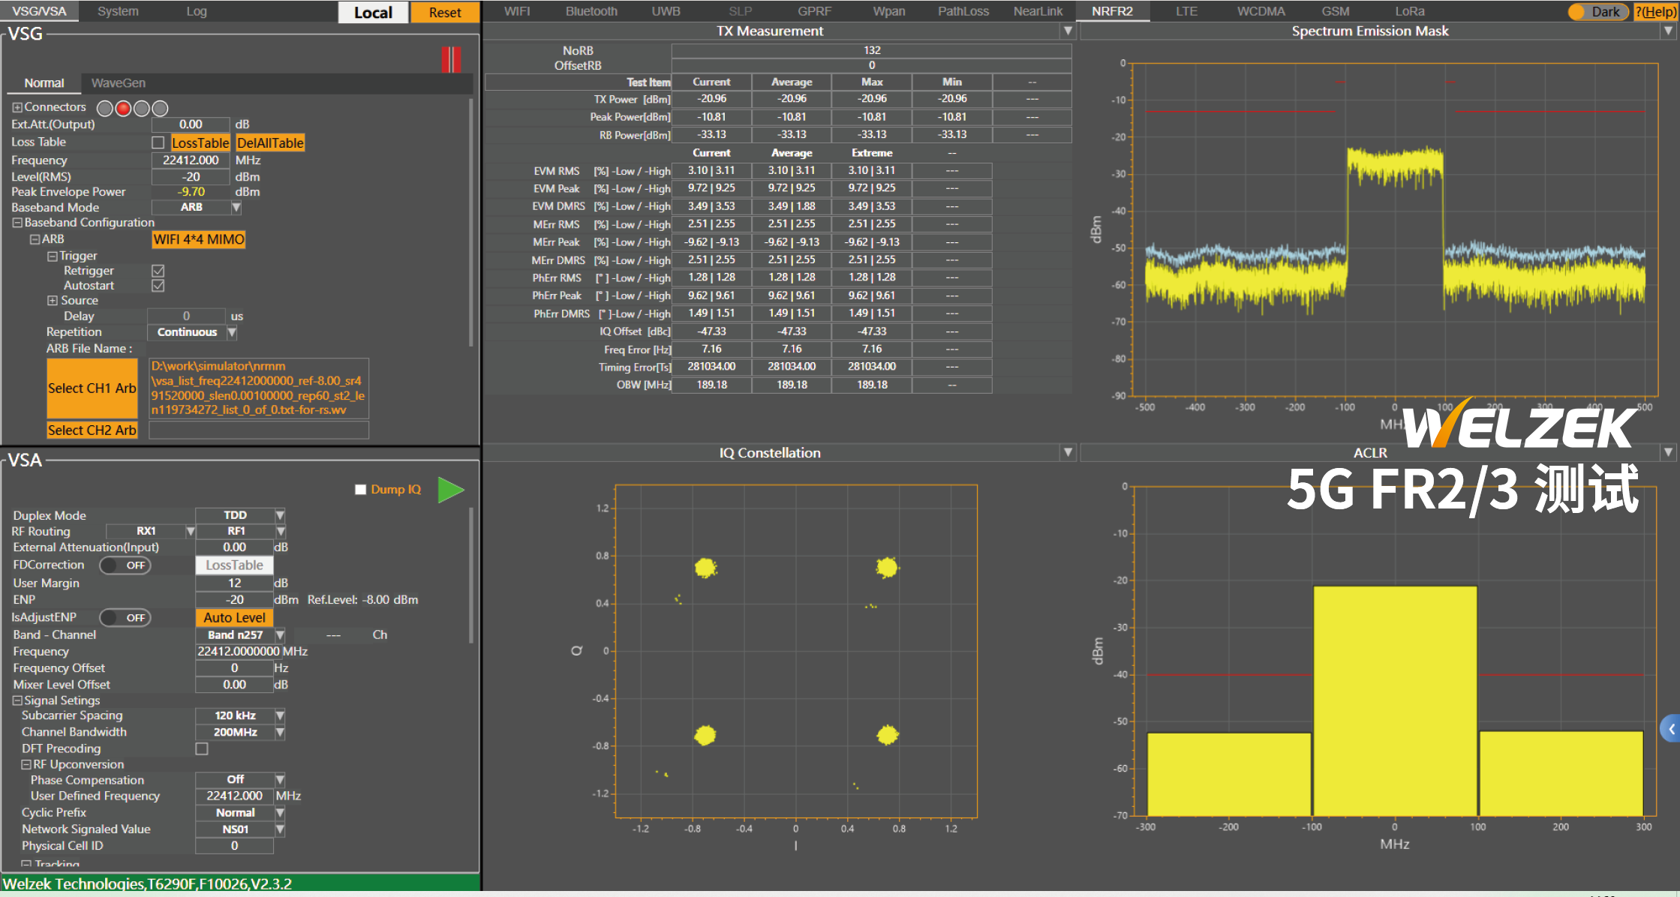
Task: Switch to the LTE tab
Action: click(x=1186, y=11)
